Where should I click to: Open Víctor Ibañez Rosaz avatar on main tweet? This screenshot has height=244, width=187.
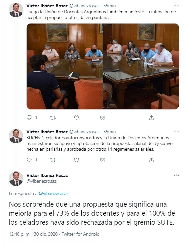[16, 178]
